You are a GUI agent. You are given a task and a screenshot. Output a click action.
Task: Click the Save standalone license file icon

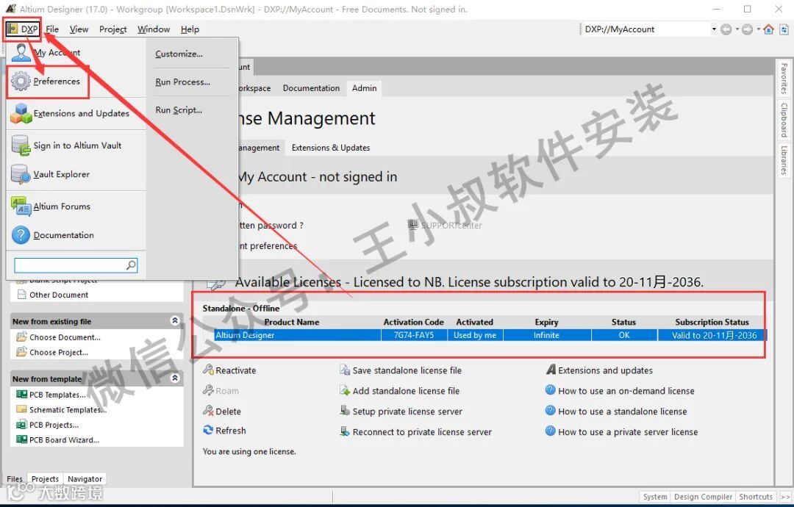345,370
